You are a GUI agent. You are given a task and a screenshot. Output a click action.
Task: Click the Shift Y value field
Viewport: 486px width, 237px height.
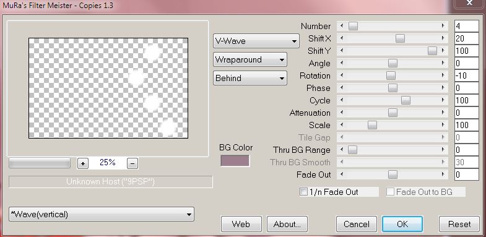[x=467, y=51]
